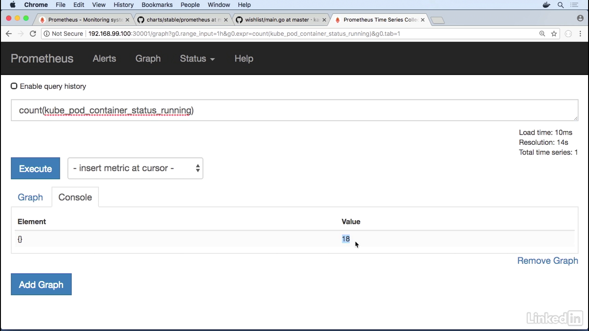Reload the current page
Screen dimensions: 589x331
(x=33, y=34)
